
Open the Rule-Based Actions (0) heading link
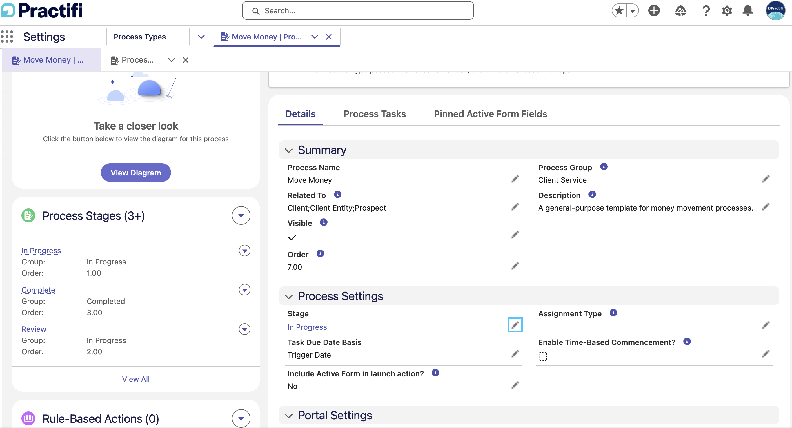(x=101, y=419)
